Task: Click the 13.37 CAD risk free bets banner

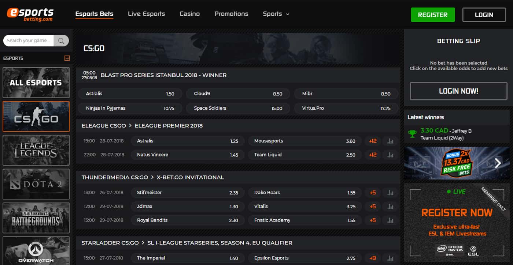Action: (457, 163)
